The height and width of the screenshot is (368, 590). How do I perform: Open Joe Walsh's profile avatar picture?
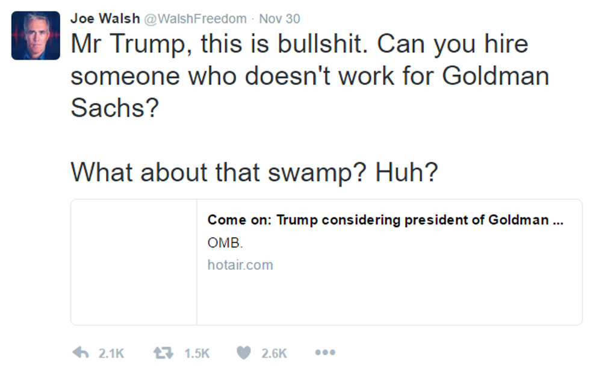pos(36,36)
